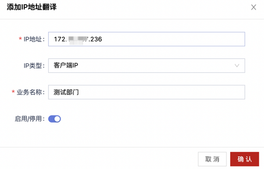
Task: Disable the 启用/停用 switch
Action: pyautogui.click(x=55, y=119)
